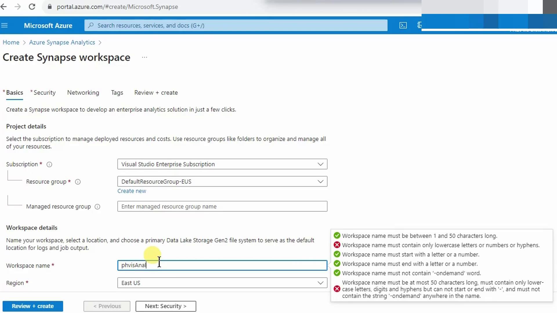
Task: Click the browser back arrow
Action: [4, 7]
